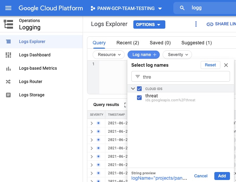Image resolution: width=236 pixels, height=182 pixels.
Task: Click the Add button
Action: click(x=222, y=176)
